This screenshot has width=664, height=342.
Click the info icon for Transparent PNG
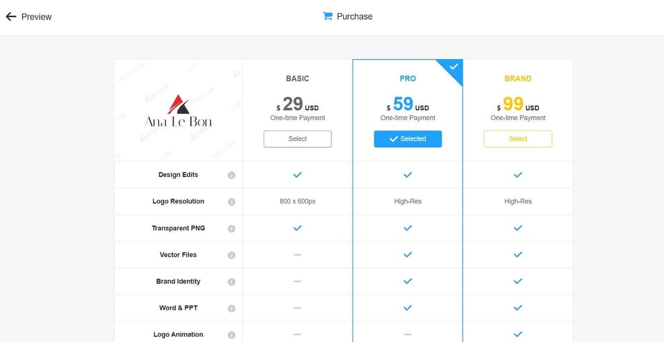(x=231, y=229)
